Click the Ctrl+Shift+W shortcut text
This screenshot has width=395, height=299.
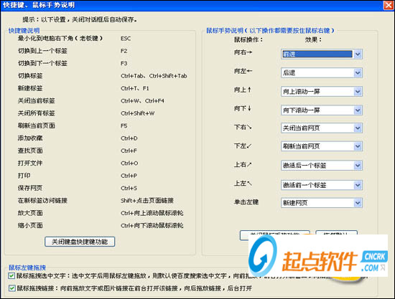click(x=138, y=113)
